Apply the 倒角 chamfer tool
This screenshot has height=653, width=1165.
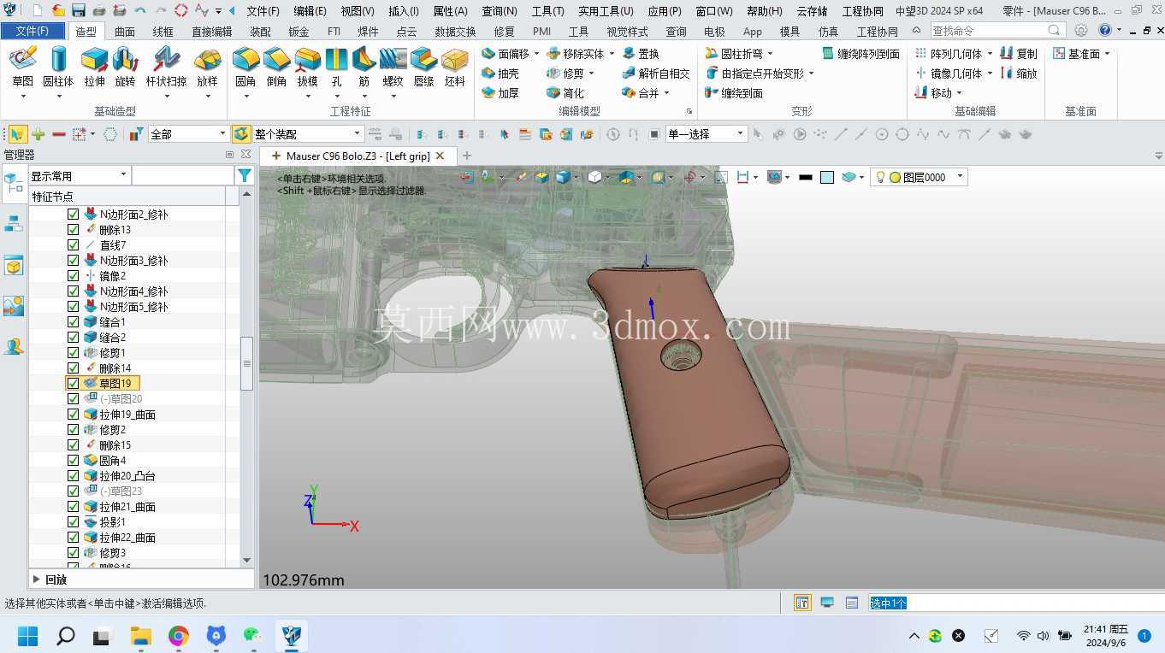(276, 67)
